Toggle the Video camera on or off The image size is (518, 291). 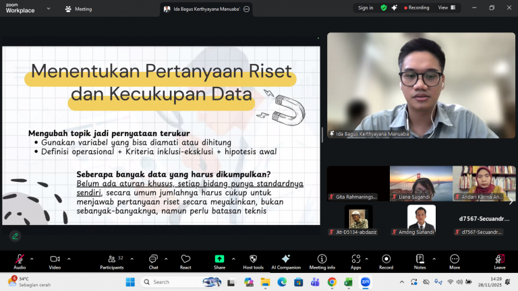point(55,259)
